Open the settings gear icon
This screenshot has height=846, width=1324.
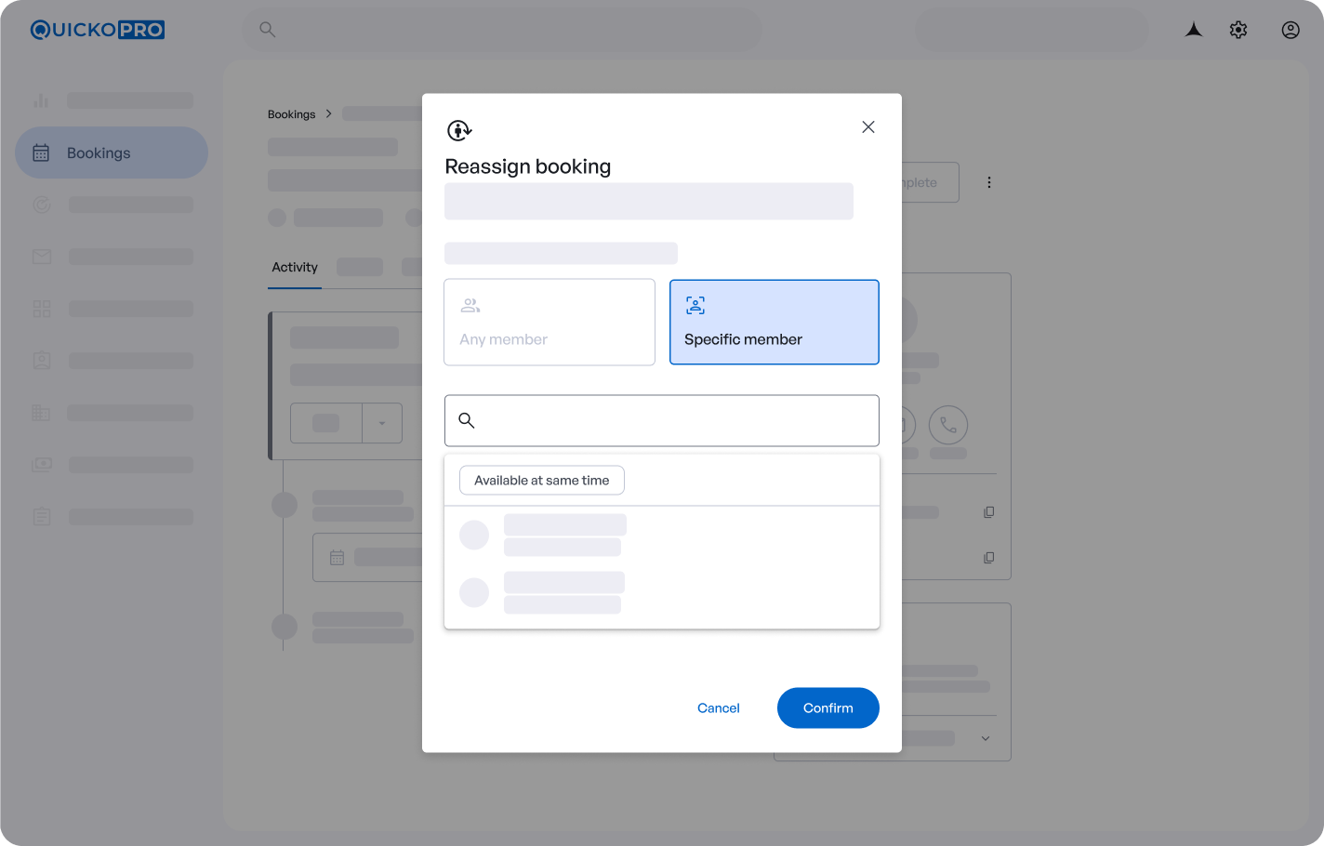click(x=1238, y=30)
